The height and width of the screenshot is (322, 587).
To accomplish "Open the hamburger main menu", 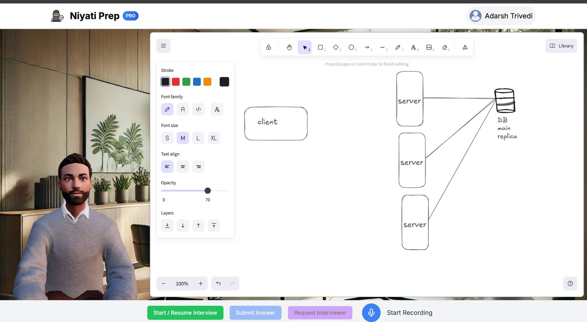I will pos(163,46).
